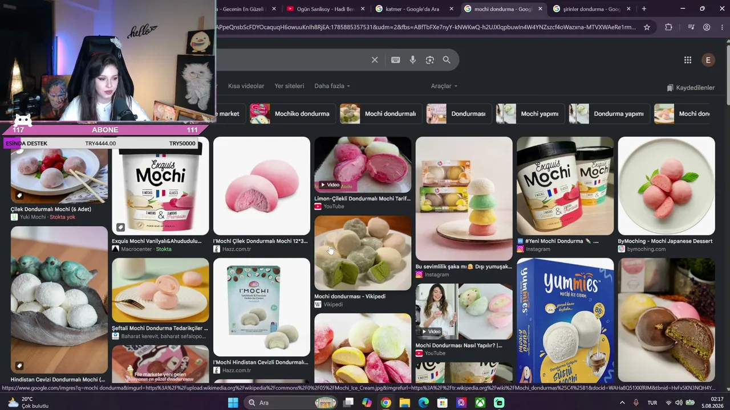The height and width of the screenshot is (410, 730).
Task: Open the Chrome profile icon
Action: [x=707, y=27]
